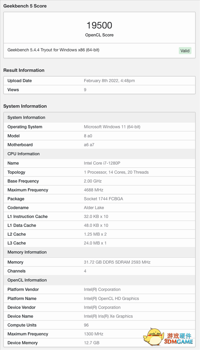This screenshot has height=350, width=200.
Task: Select the Device Memory 12.7 GB value
Action: pyautogui.click(x=92, y=343)
